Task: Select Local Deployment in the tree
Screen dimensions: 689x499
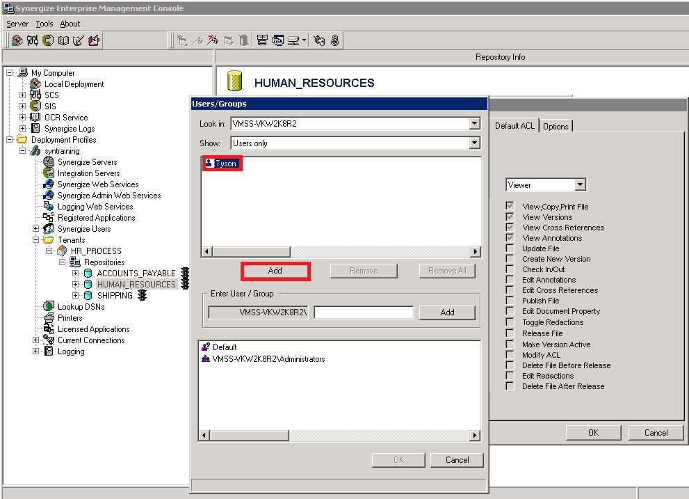Action: tap(74, 84)
